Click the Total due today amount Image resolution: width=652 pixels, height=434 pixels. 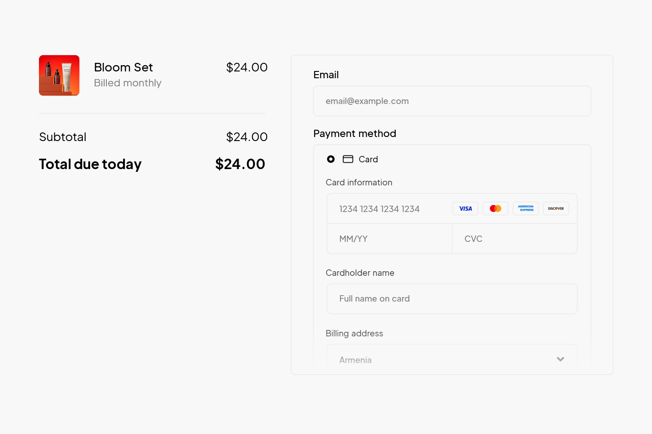pyautogui.click(x=240, y=164)
